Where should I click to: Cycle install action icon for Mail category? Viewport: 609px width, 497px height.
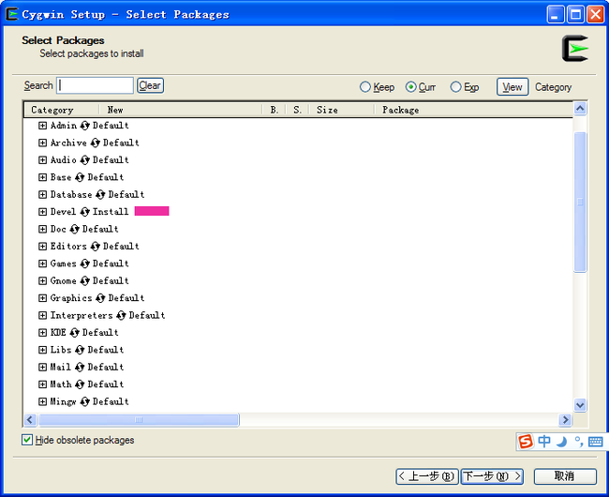80,368
